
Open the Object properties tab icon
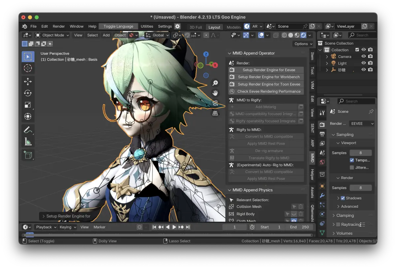(x=322, y=186)
